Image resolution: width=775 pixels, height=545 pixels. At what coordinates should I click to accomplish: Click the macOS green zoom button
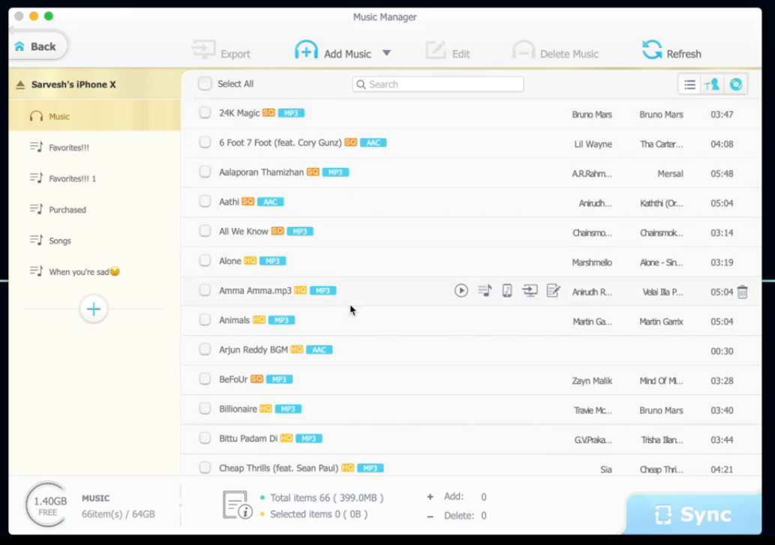click(49, 16)
